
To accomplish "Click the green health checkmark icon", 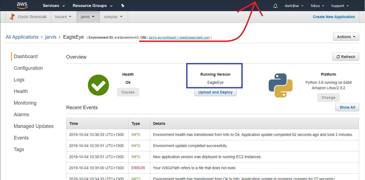I will point(98,85).
